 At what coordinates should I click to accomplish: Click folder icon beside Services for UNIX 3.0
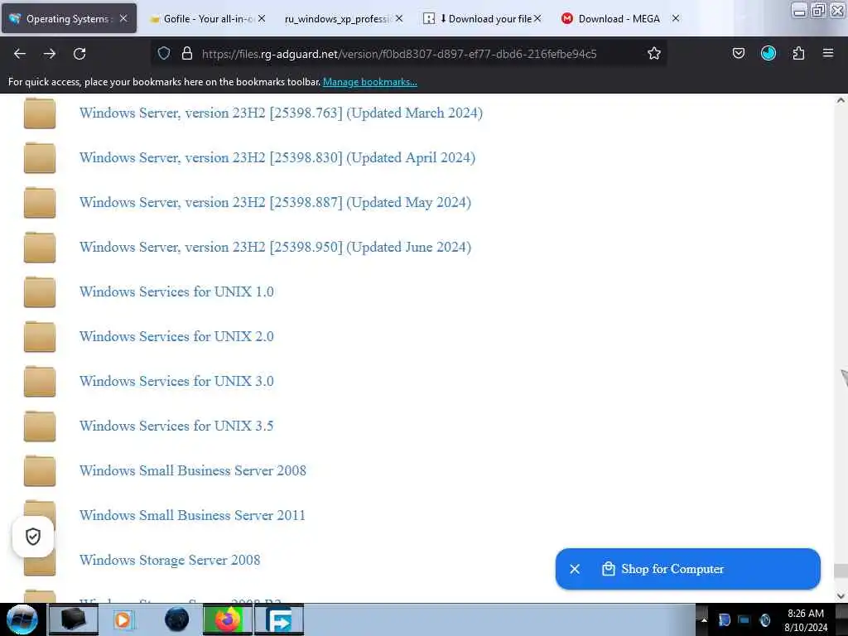click(x=40, y=381)
